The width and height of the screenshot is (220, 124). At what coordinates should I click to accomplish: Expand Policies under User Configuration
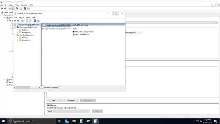click(18, 38)
